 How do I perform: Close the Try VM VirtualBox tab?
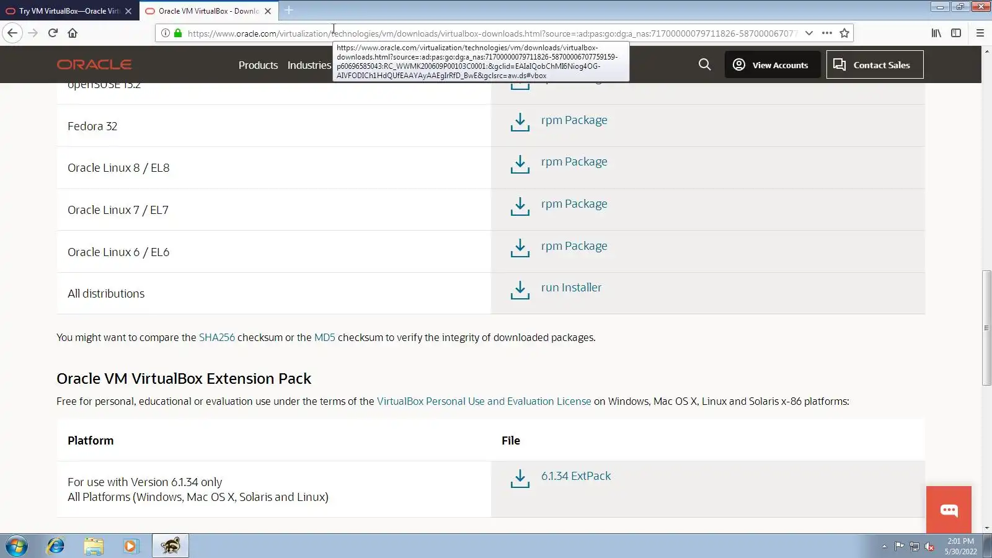(x=128, y=11)
